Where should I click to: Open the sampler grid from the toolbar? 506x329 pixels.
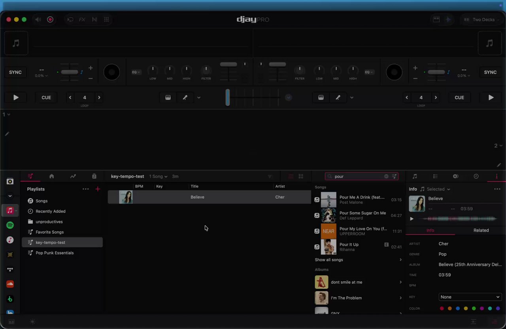point(106,19)
